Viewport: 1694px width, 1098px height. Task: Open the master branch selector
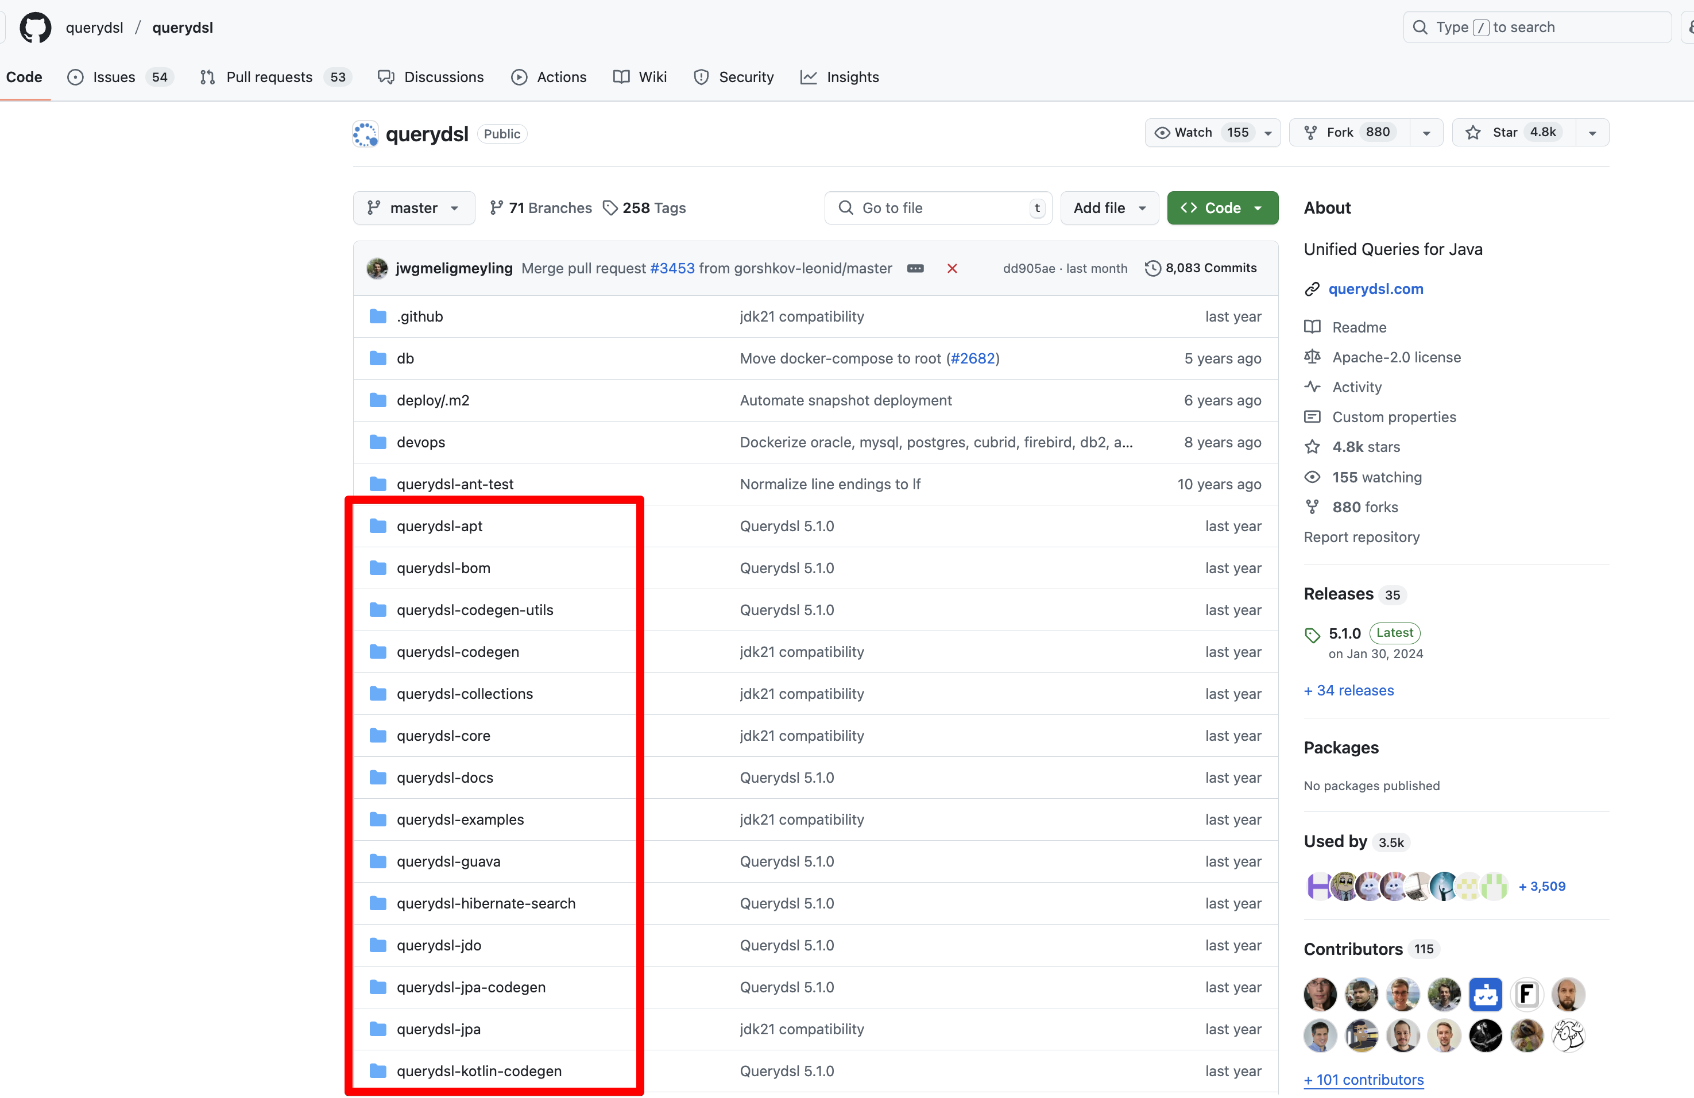point(413,208)
